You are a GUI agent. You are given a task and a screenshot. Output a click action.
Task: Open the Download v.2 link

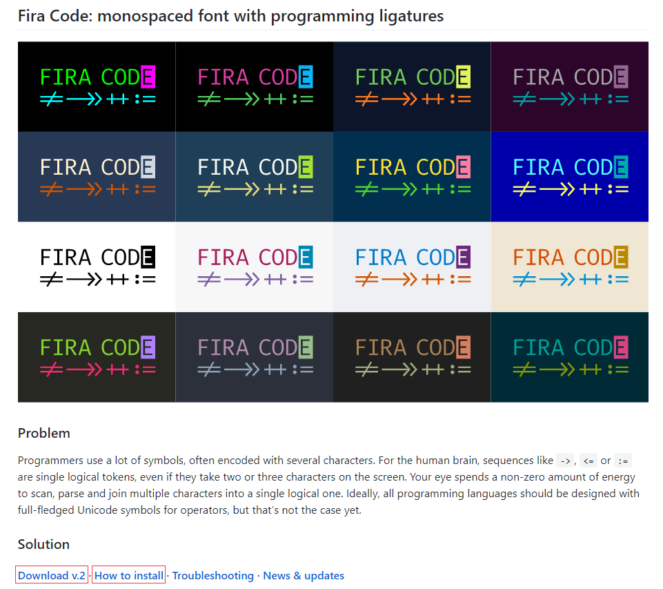[x=51, y=574]
